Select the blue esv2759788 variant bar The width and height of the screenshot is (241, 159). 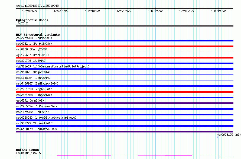pyautogui.click(x=125, y=41)
